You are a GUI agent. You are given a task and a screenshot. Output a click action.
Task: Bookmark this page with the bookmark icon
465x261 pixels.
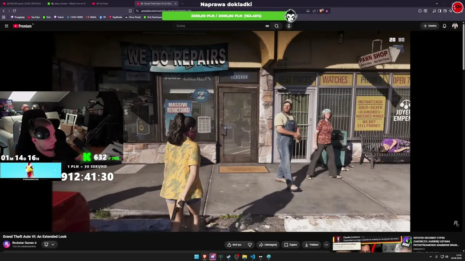click(130, 11)
